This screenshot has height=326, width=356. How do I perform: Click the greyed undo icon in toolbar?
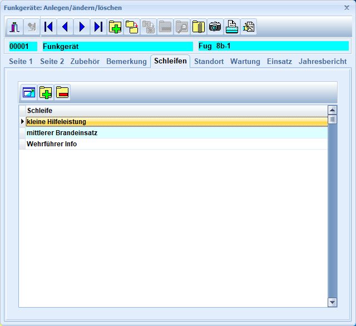pyautogui.click(x=32, y=27)
